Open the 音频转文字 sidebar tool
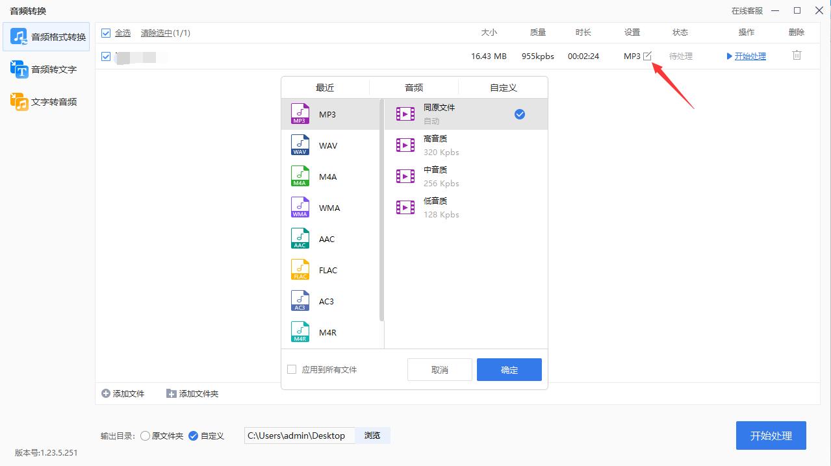 [45, 69]
